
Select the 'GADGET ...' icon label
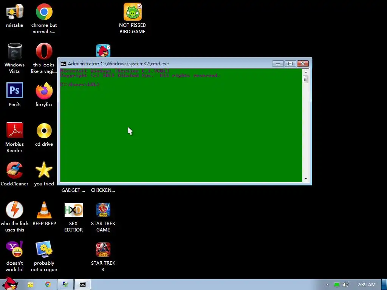click(x=73, y=190)
